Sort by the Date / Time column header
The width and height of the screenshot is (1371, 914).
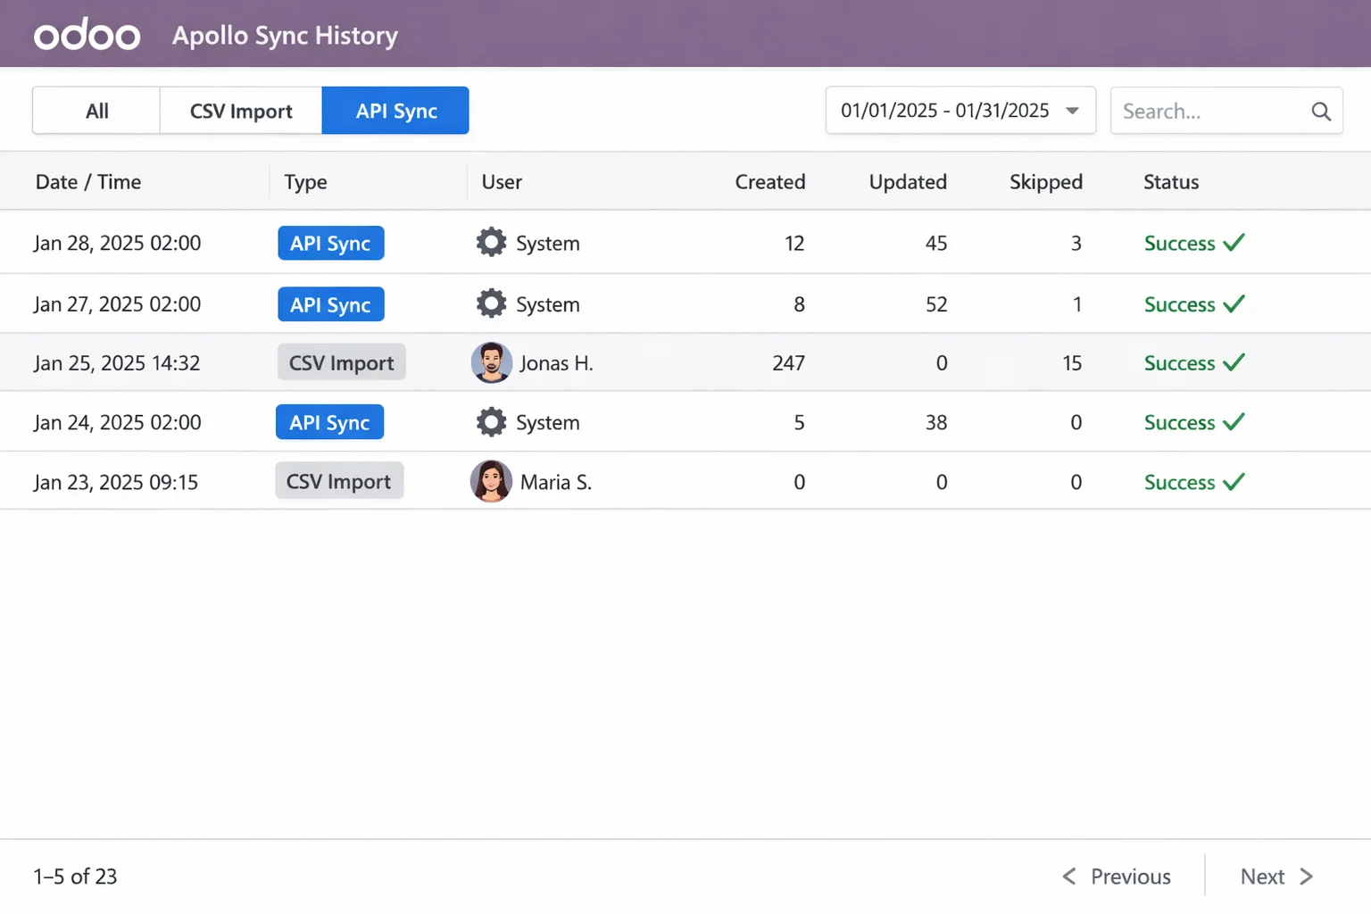[88, 181]
